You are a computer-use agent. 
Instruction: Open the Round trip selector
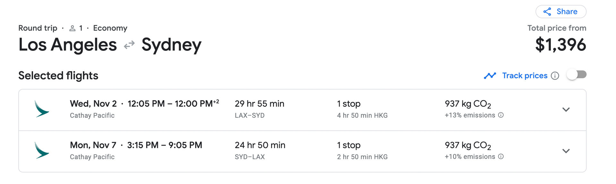38,28
